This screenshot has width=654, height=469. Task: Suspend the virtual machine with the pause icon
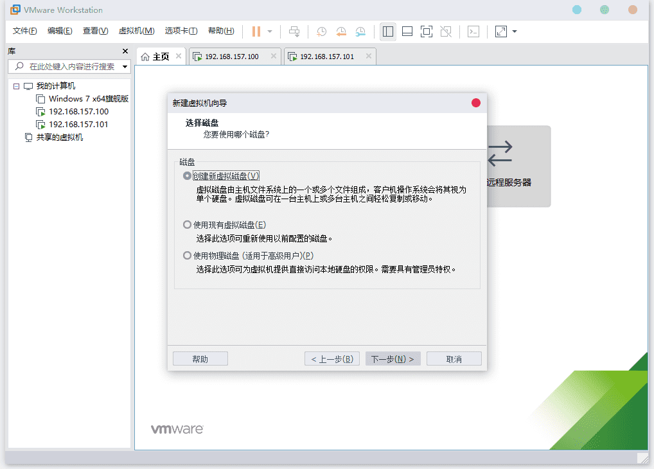coord(256,31)
